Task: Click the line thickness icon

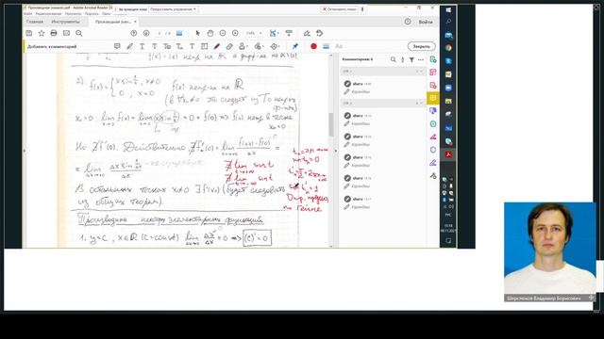Action: tap(327, 46)
